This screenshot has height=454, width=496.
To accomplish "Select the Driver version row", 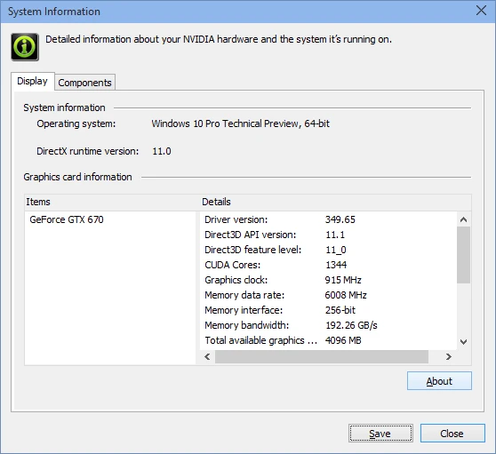I will pyautogui.click(x=328, y=219).
